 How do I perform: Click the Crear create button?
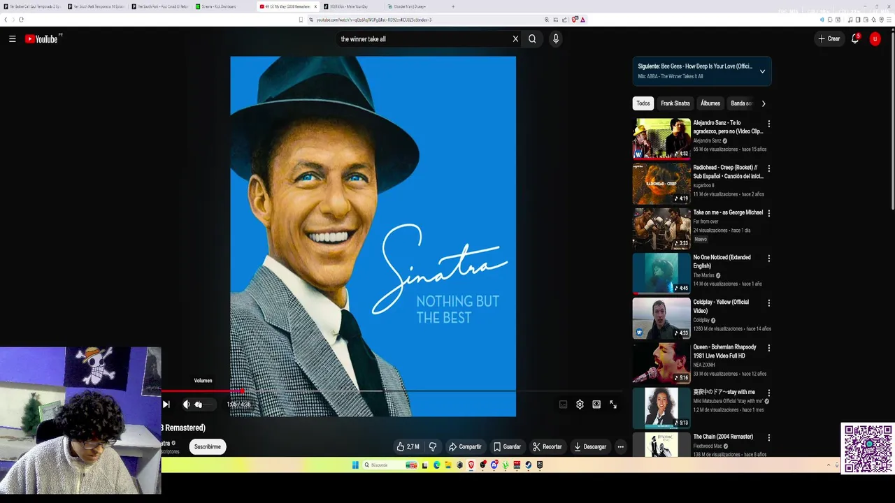click(829, 39)
